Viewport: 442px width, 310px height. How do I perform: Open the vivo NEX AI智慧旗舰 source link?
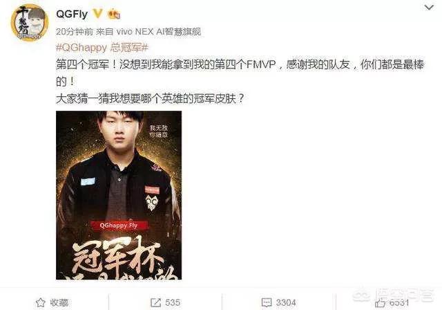pyautogui.click(x=159, y=32)
